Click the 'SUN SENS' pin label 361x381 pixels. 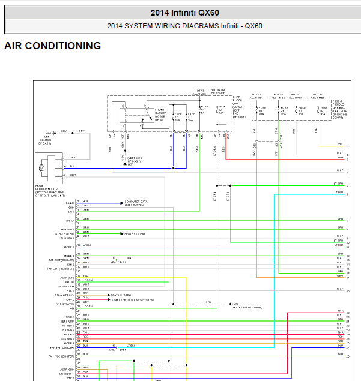point(67,238)
